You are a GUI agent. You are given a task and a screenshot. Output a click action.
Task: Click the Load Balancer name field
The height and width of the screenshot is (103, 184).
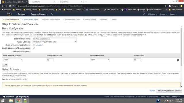tap(55, 39)
